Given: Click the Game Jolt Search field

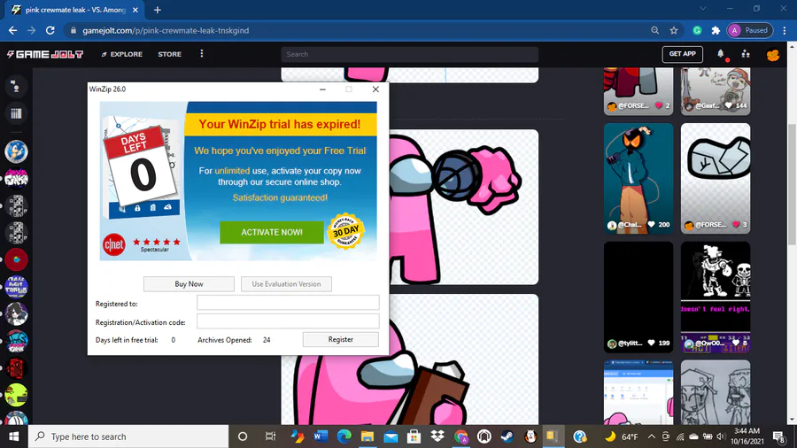Looking at the screenshot, I should 410,54.
